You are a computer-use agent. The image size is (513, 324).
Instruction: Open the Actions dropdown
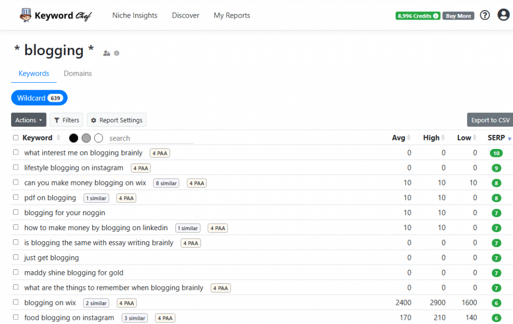click(29, 120)
